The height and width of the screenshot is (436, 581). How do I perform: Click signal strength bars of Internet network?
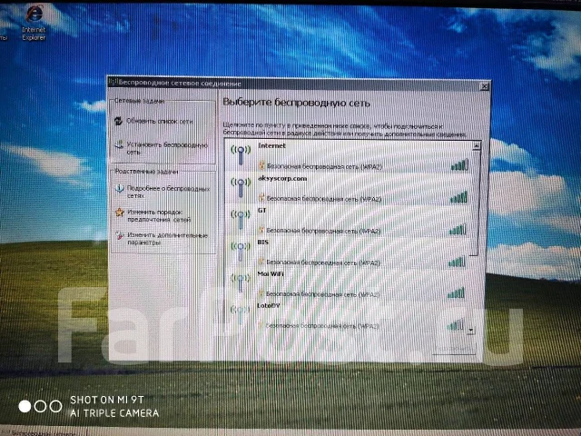tap(459, 165)
